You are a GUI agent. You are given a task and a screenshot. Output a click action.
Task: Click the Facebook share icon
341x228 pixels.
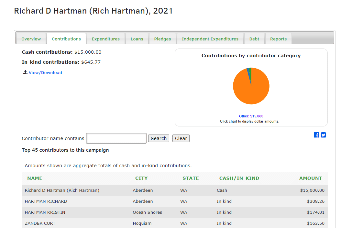coord(316,135)
